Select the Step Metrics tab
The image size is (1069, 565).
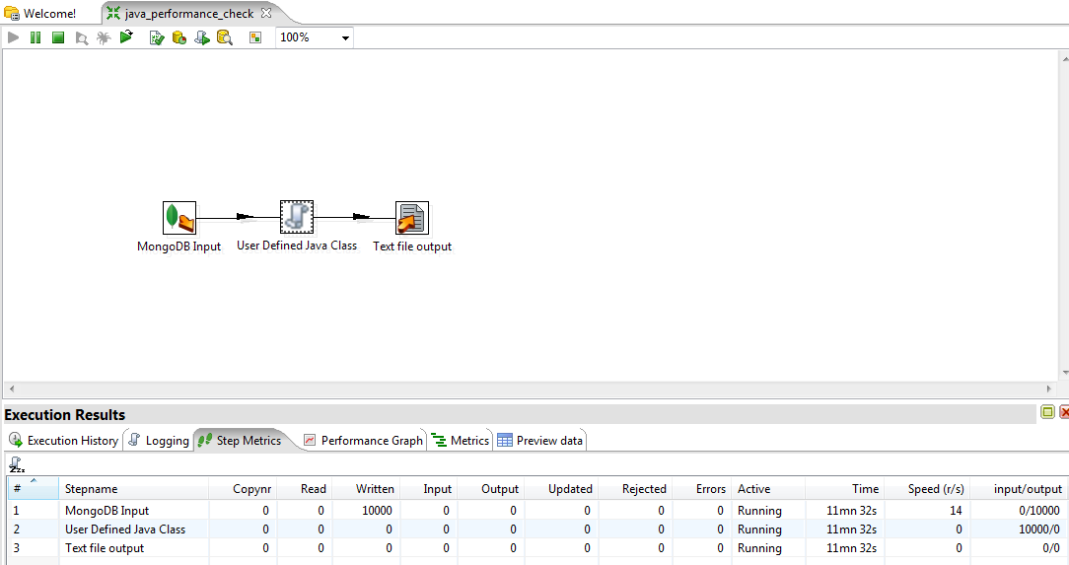pyautogui.click(x=240, y=441)
